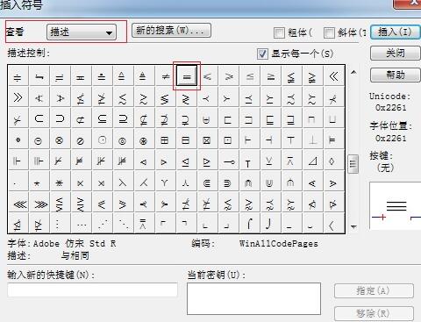Select the diamond operator (⋄) symbol
421x322 pixels.
(333, 161)
